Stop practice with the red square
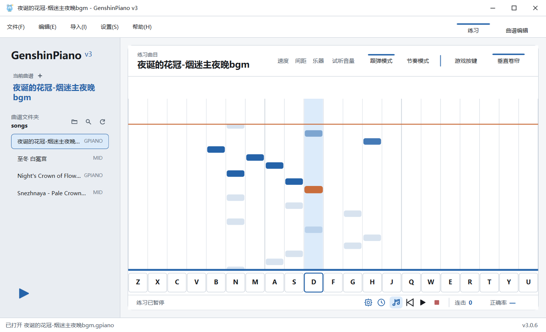Screen dimensions: 546x332 (437, 302)
